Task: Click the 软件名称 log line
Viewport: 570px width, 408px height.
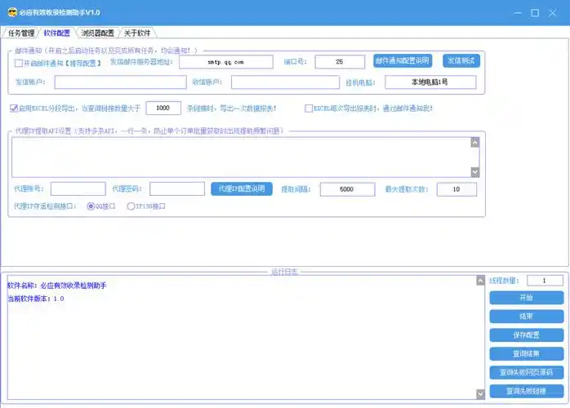Action: [57, 286]
